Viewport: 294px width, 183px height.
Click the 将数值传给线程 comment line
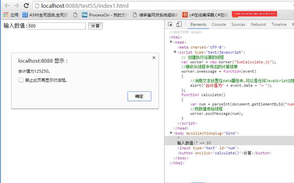pyautogui.click(x=206, y=109)
